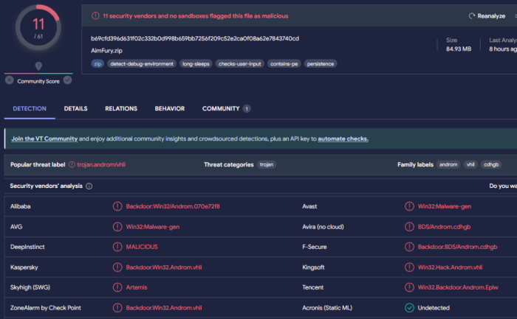Click the androm family label chip
517x319 pixels.
click(448, 164)
